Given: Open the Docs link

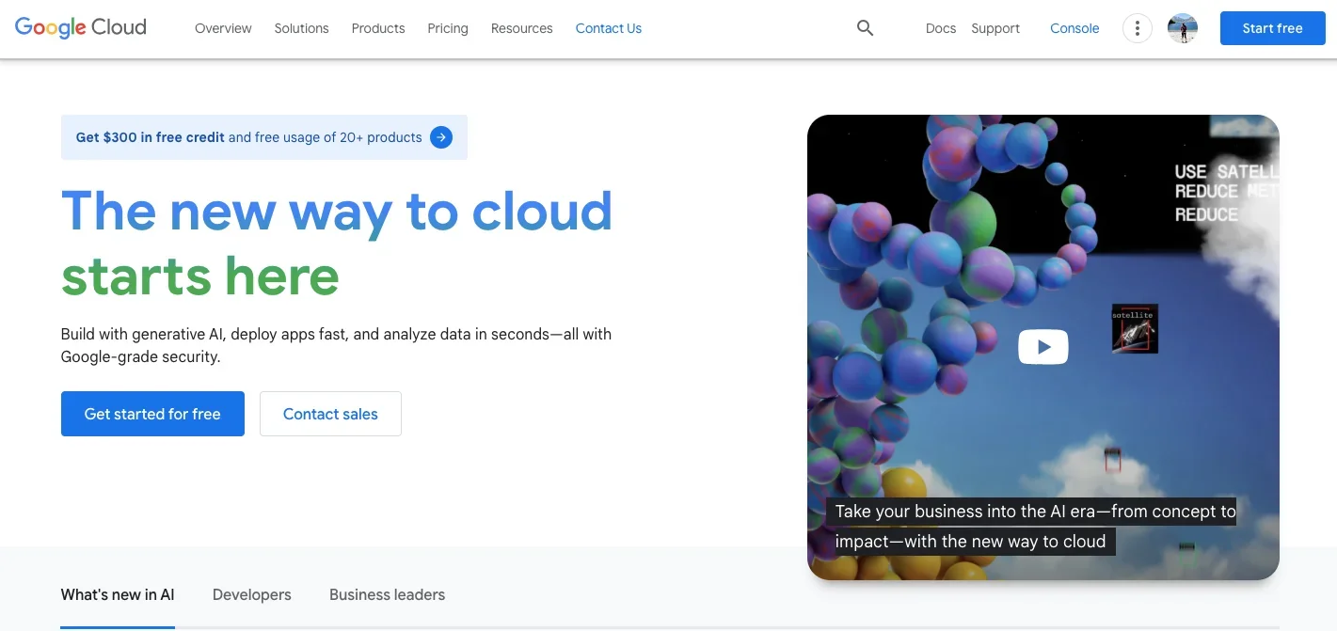Looking at the screenshot, I should 940,28.
